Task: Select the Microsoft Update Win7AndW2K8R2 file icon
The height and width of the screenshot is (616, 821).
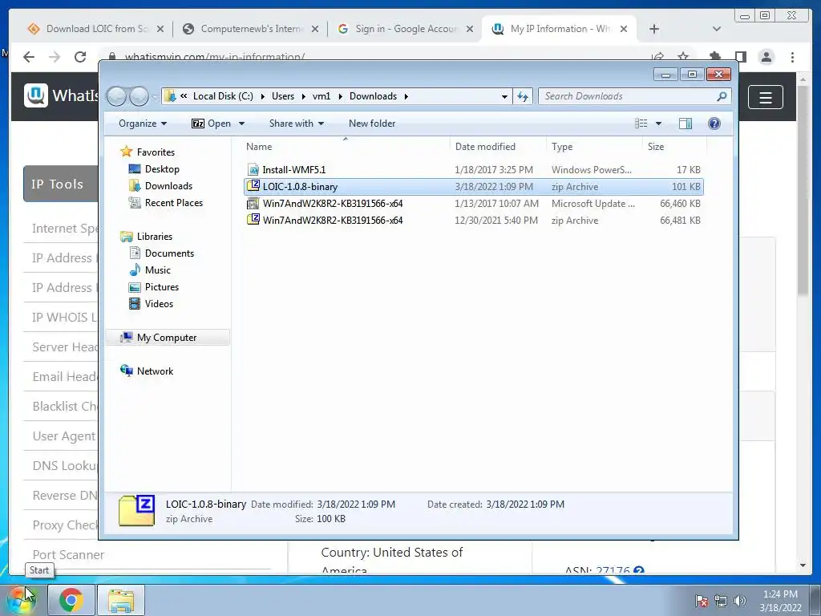Action: [x=253, y=203]
